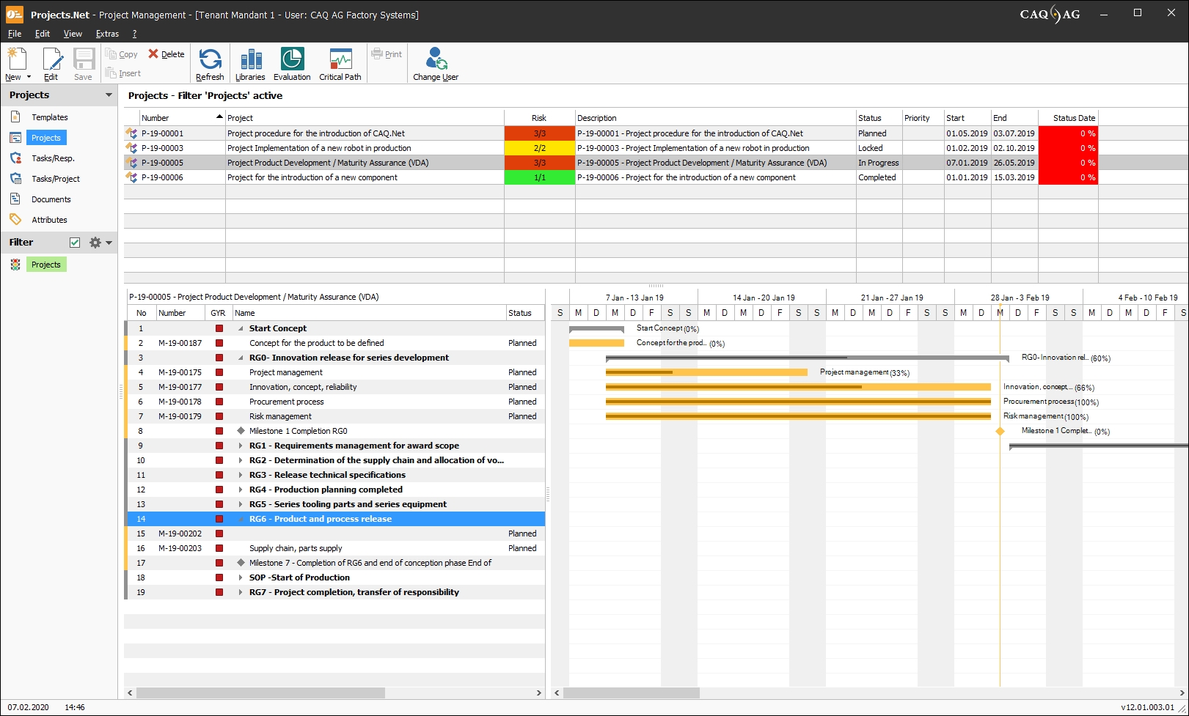Click the green 1/1 risk cell
This screenshot has height=716, width=1189.
point(540,177)
